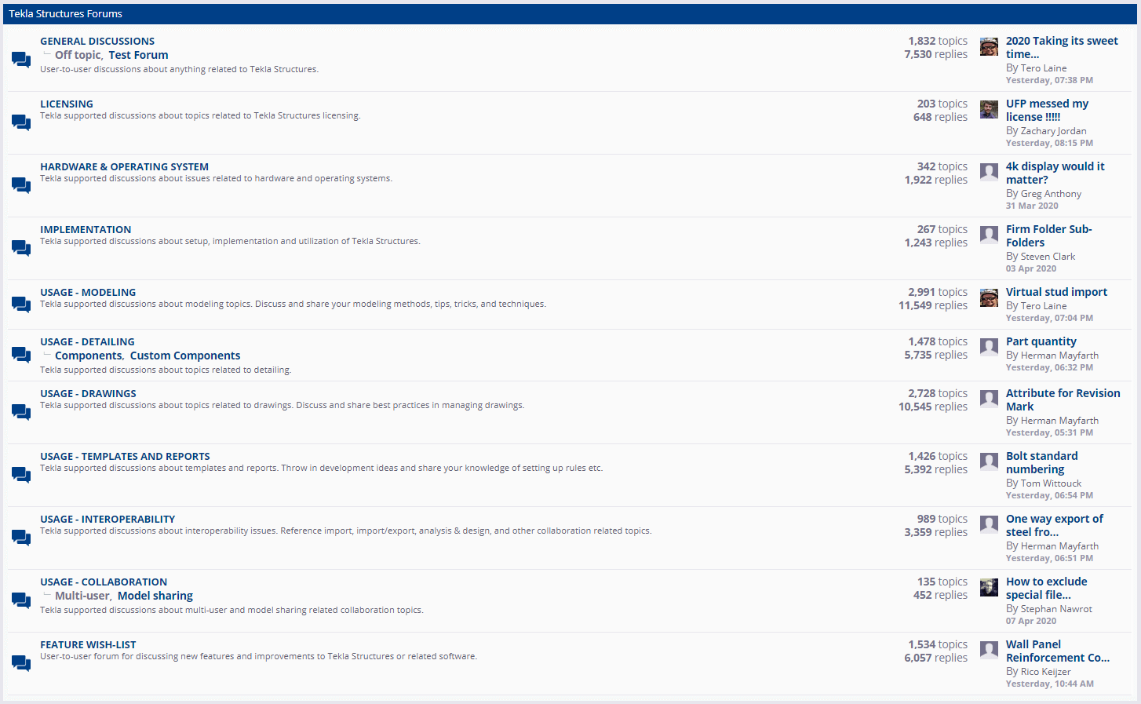
Task: Click the Usage - Detailing forum icon
Action: [x=21, y=355]
